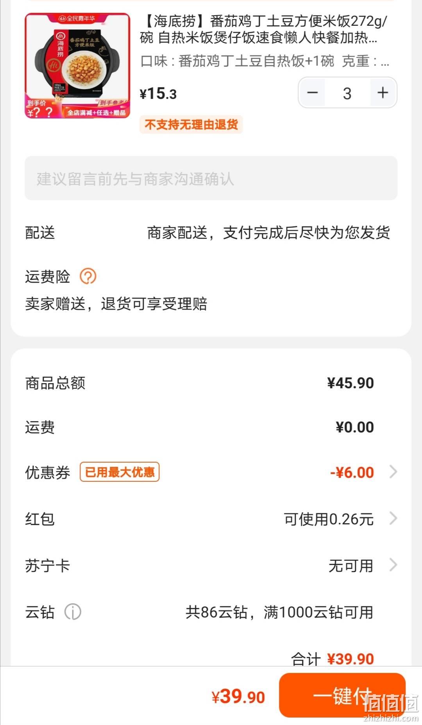The height and width of the screenshot is (725, 422).
Task: Open the product title link
Action: pos(264,29)
